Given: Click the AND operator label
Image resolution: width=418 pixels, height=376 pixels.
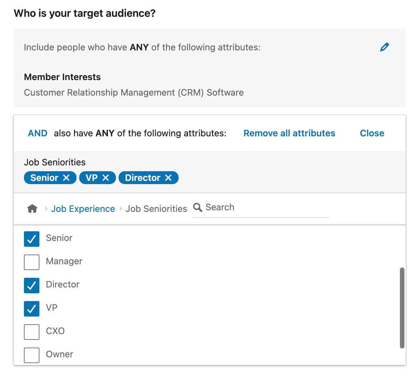Looking at the screenshot, I should coord(37,133).
